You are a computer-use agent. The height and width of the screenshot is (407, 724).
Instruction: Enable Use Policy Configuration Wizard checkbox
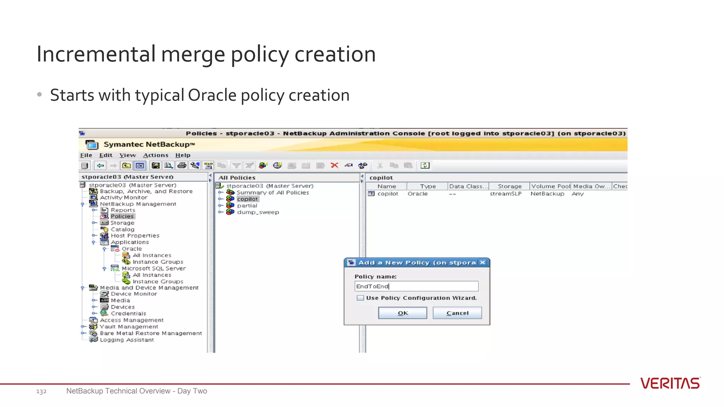(360, 298)
